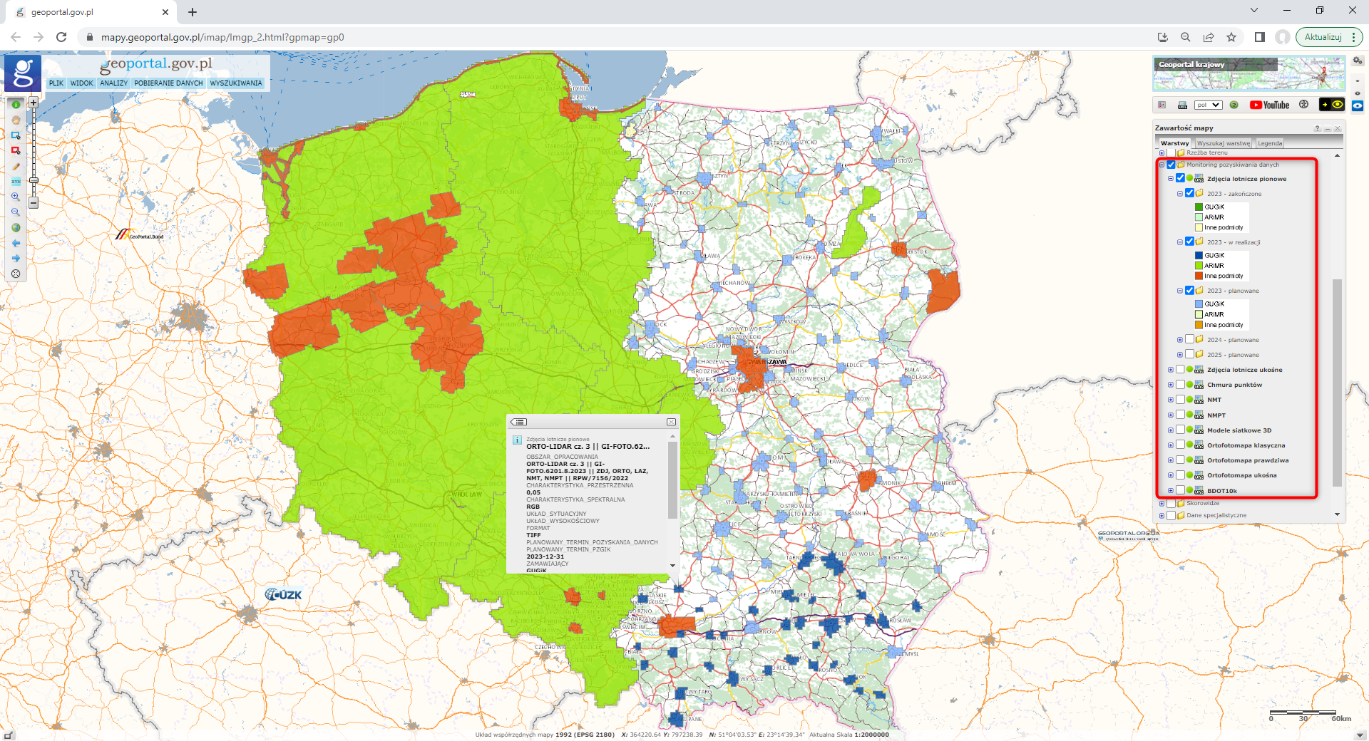
Task: Expand the NMT layer tree node
Action: [1171, 400]
